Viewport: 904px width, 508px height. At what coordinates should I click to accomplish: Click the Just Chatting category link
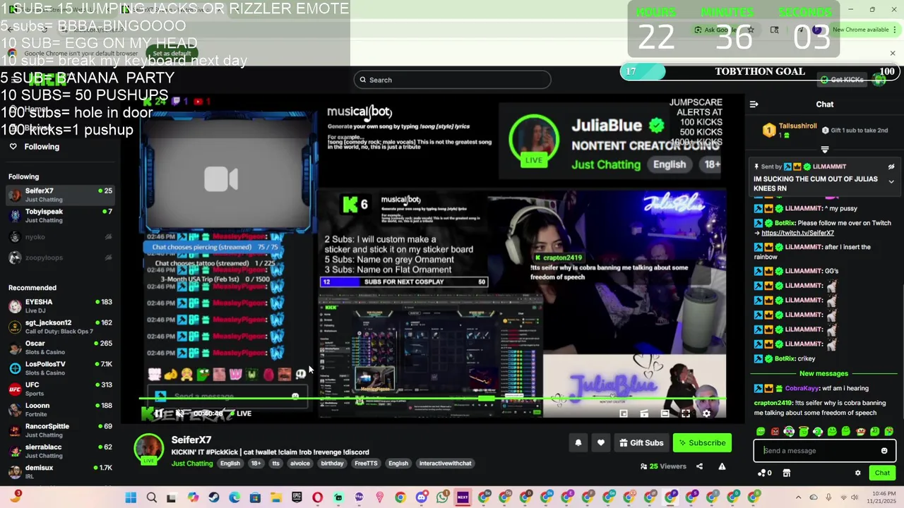192,464
